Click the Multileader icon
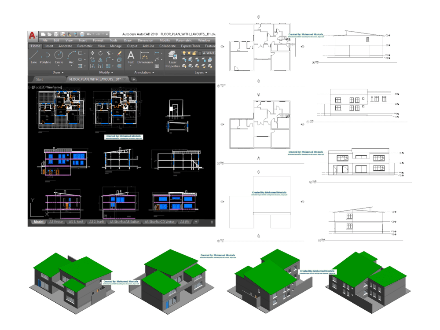440x330 pixels. click(157, 59)
